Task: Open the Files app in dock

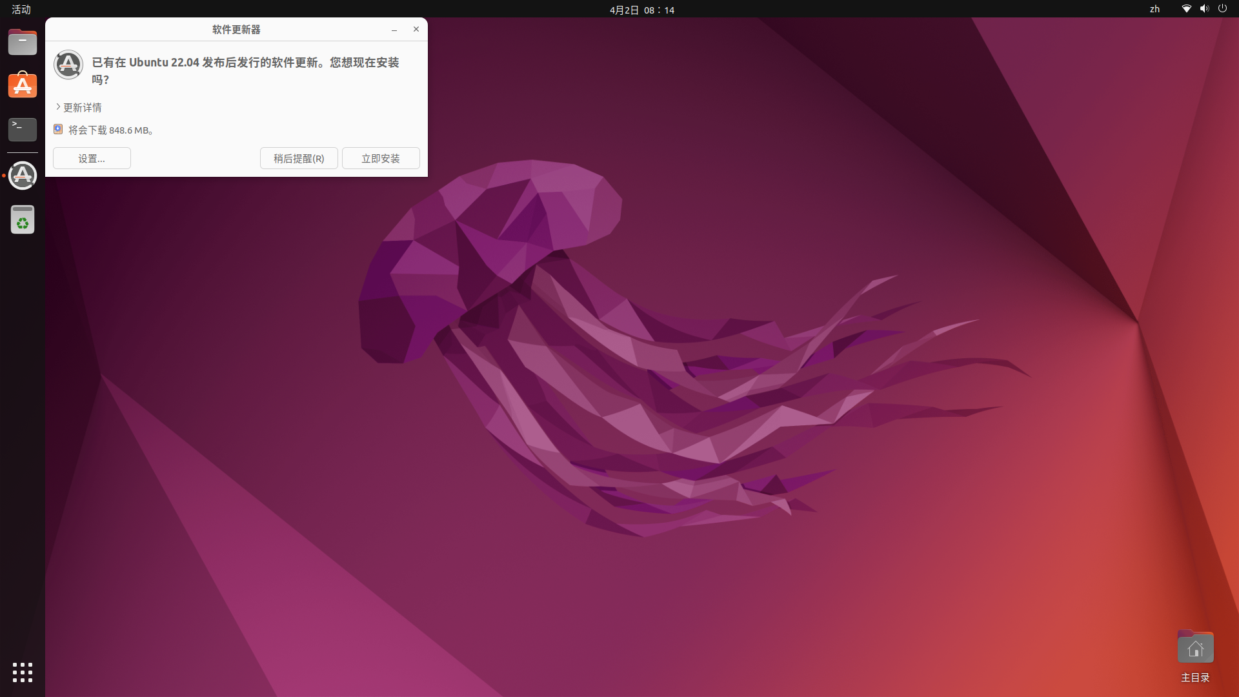Action: tap(23, 43)
